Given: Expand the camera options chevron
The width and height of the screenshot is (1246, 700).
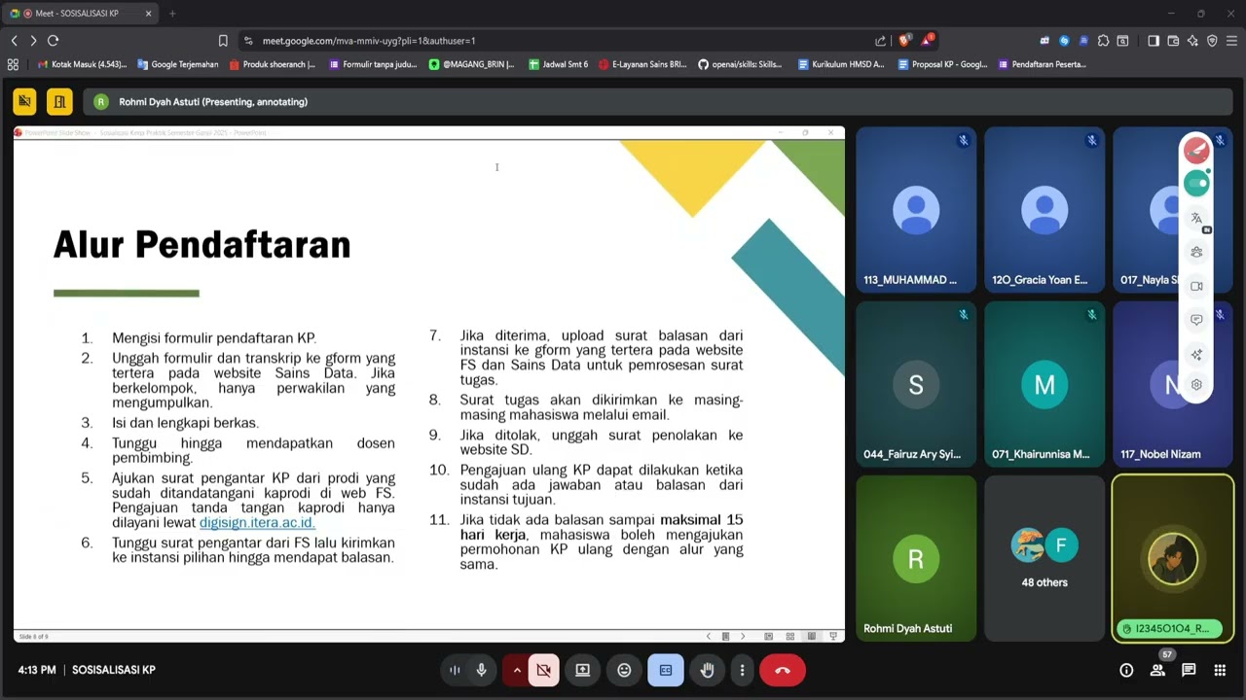Looking at the screenshot, I should tap(517, 670).
